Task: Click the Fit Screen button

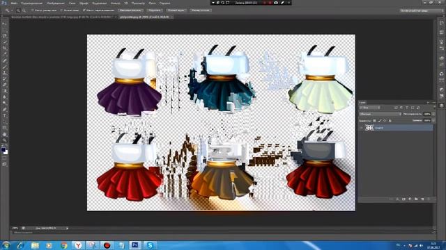Action: pos(155,10)
